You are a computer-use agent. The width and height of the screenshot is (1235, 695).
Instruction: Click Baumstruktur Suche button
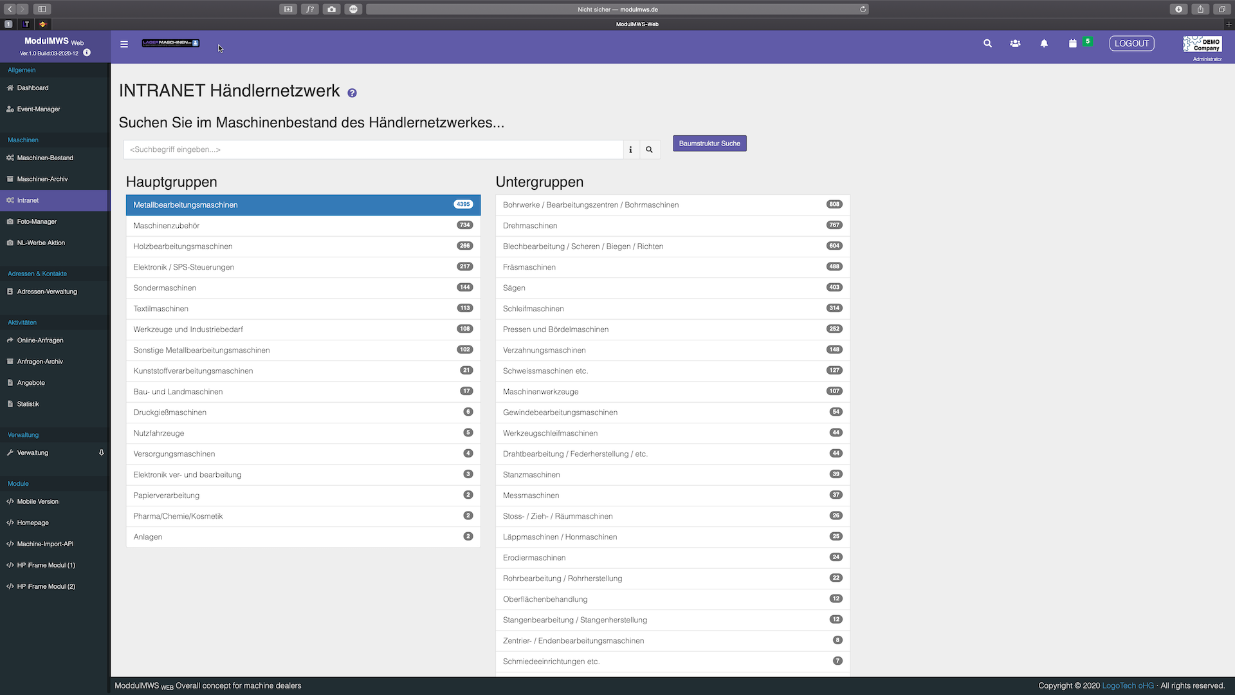709,144
